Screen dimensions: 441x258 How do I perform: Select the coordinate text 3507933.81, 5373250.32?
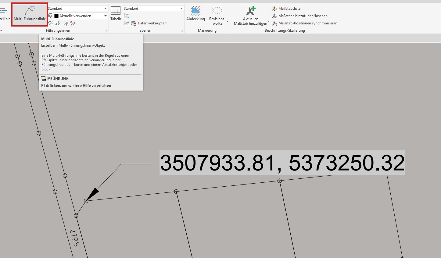(x=282, y=163)
